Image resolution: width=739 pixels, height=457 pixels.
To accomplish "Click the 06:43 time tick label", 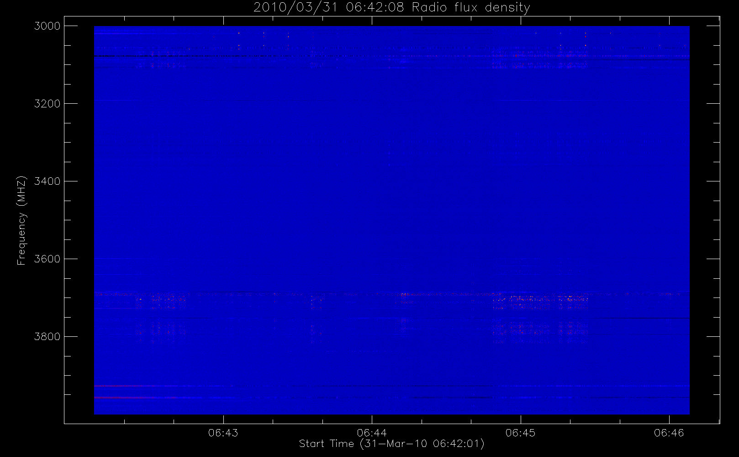I will 223,433.
